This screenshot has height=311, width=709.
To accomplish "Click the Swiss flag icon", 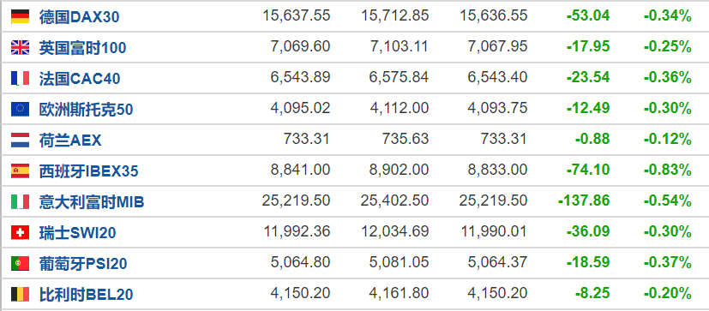I will point(20,232).
